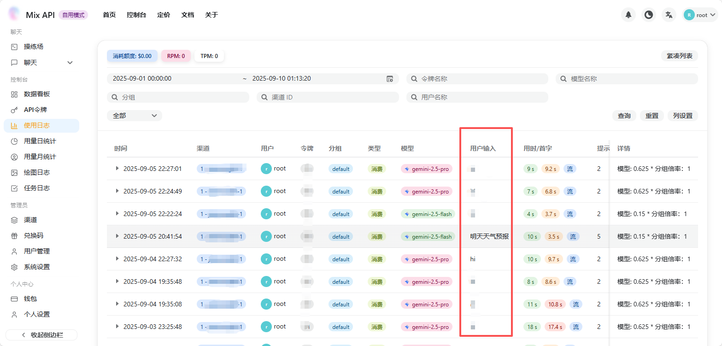Image resolution: width=722 pixels, height=346 pixels.
Task: Click the notification bell icon
Action: 628,15
